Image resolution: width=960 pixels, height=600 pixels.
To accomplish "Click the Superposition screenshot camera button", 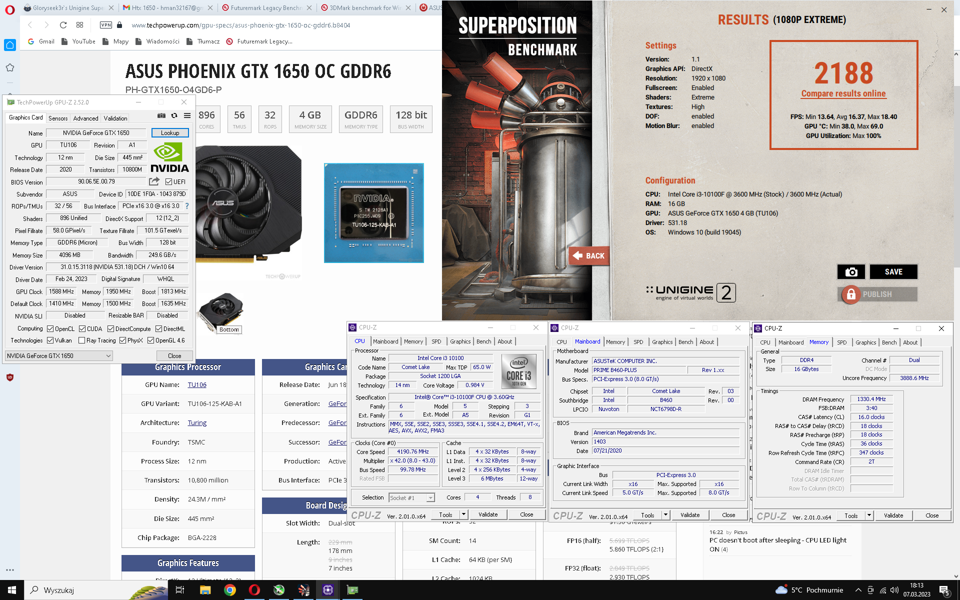I will click(851, 272).
